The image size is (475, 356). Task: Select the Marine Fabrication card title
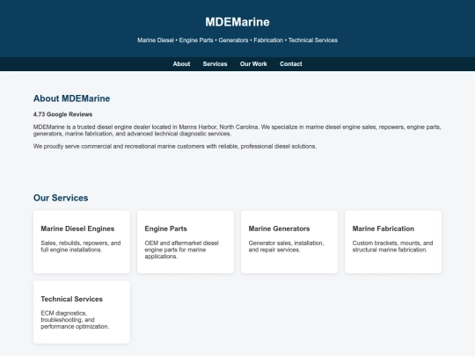tap(384, 229)
